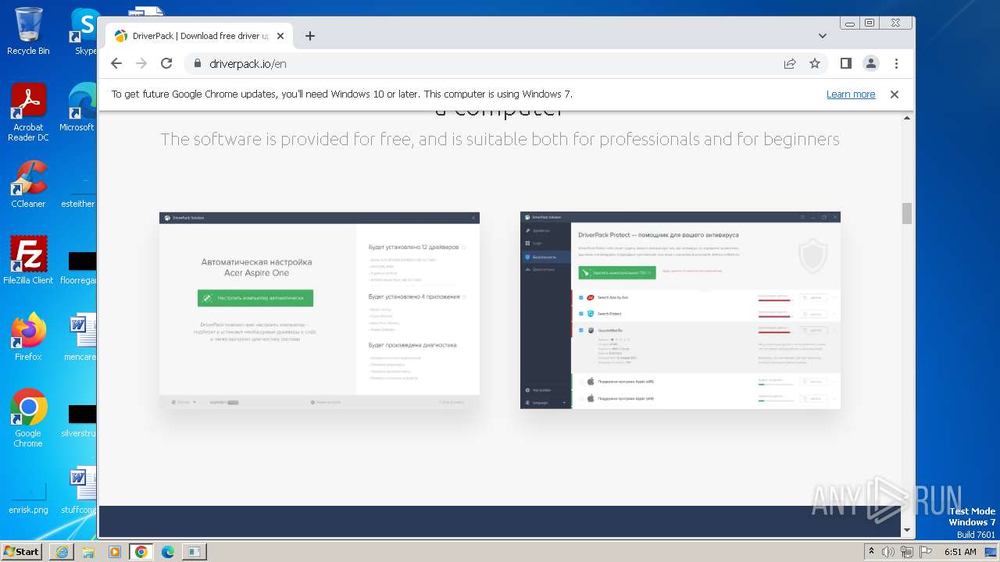Open the File Explorer taskbar icon
This screenshot has height=562, width=1000.
[88, 552]
